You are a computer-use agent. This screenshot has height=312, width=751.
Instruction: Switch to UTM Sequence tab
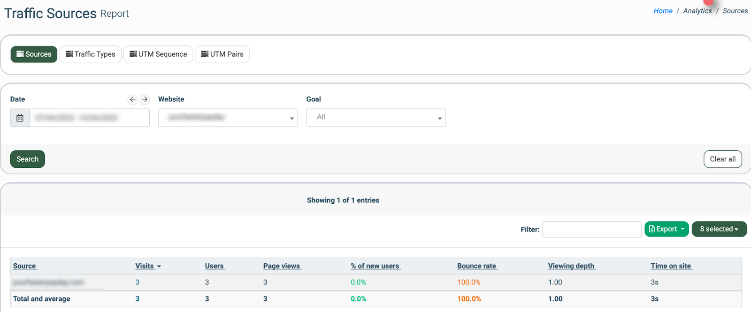click(x=158, y=54)
